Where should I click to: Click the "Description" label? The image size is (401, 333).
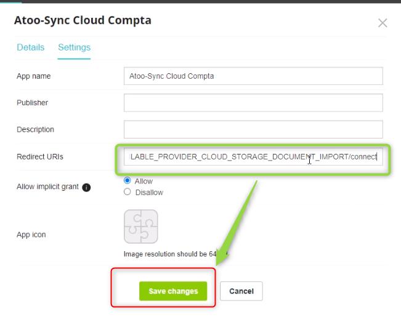[35, 130]
